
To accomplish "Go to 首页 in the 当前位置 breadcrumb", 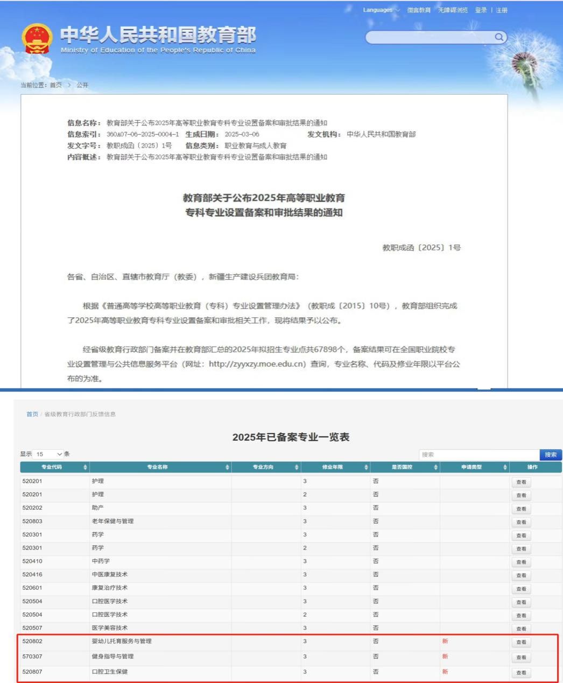I will (56, 85).
